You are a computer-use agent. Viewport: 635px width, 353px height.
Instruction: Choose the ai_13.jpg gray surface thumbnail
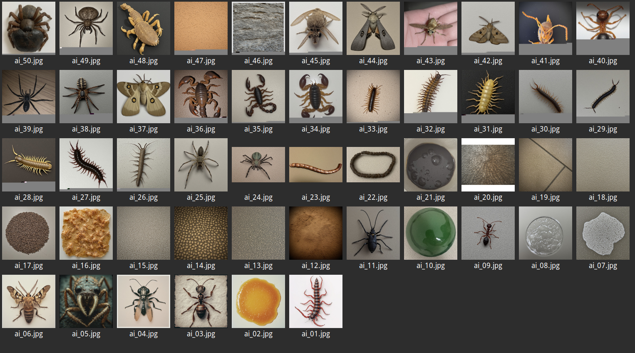pos(258,233)
